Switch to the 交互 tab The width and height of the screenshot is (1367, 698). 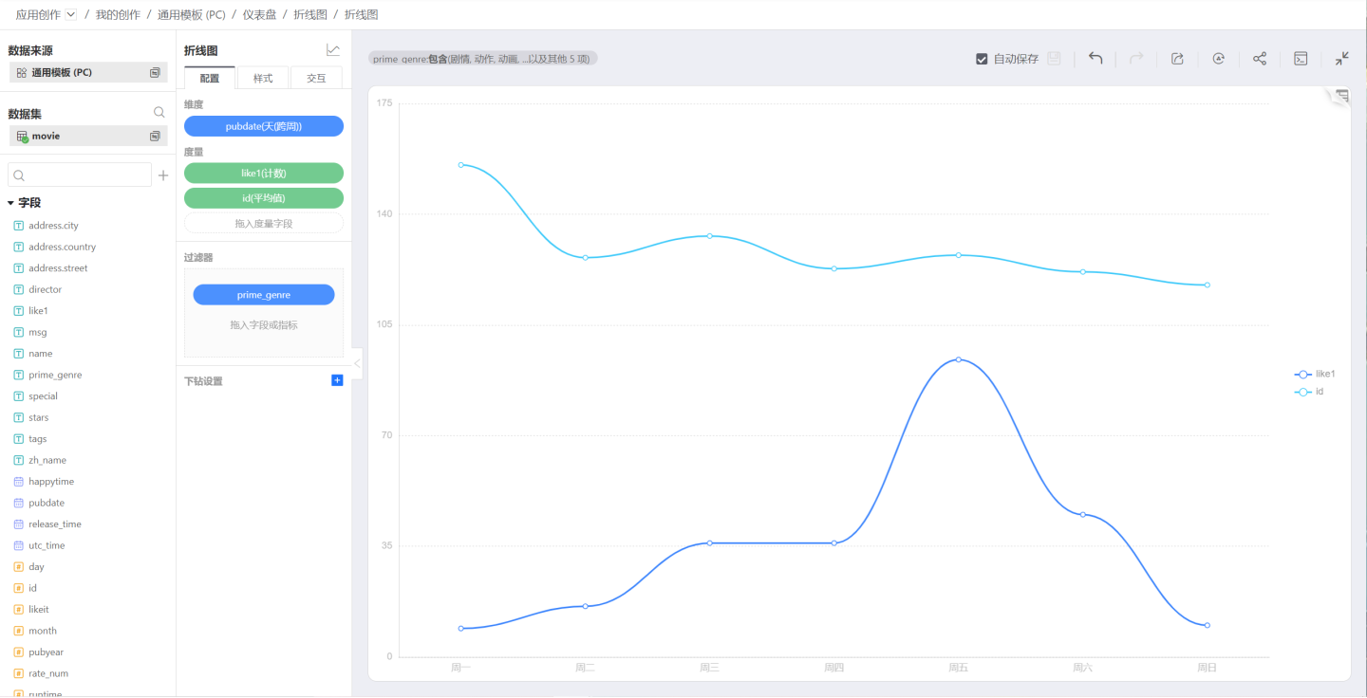click(x=316, y=78)
